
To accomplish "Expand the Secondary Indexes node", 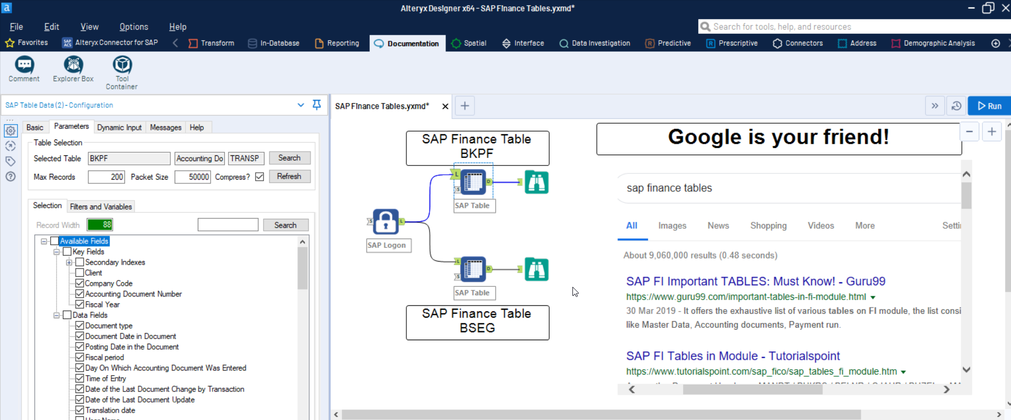I will (x=69, y=263).
